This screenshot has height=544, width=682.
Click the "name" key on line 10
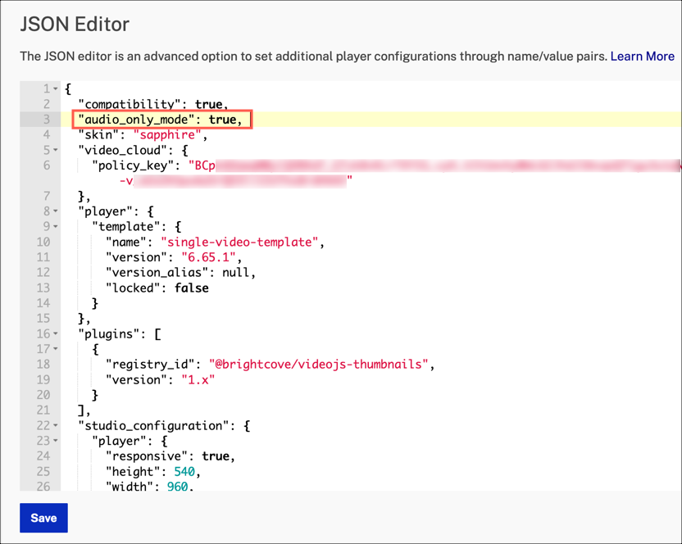tap(125, 242)
